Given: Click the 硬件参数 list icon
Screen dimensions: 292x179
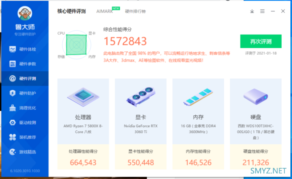Looking at the screenshot, I should click(x=12, y=64).
